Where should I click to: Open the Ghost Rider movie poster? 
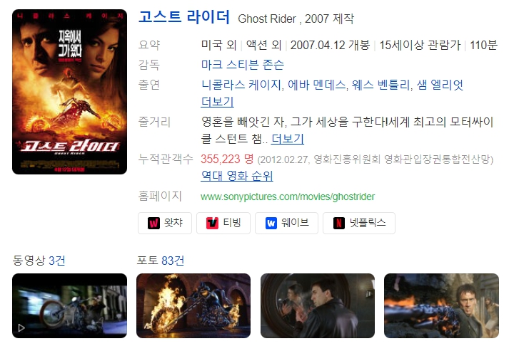pos(69,92)
